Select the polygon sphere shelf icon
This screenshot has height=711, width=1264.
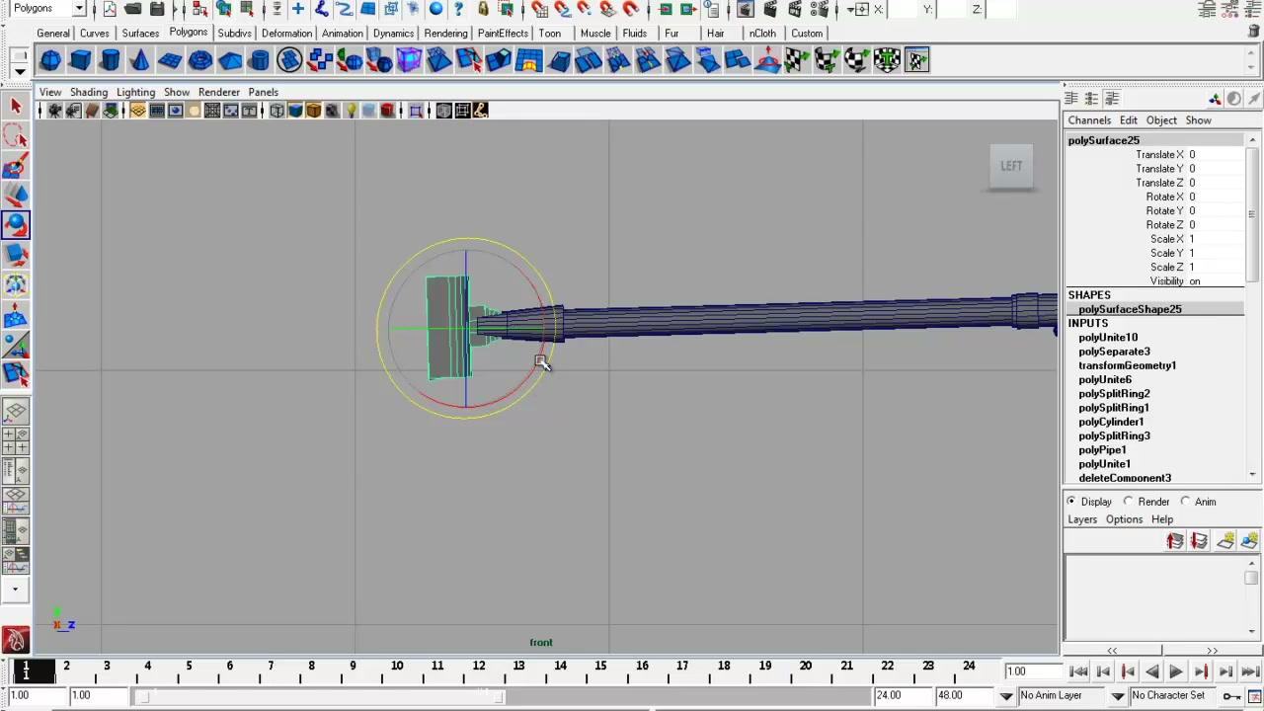click(50, 60)
